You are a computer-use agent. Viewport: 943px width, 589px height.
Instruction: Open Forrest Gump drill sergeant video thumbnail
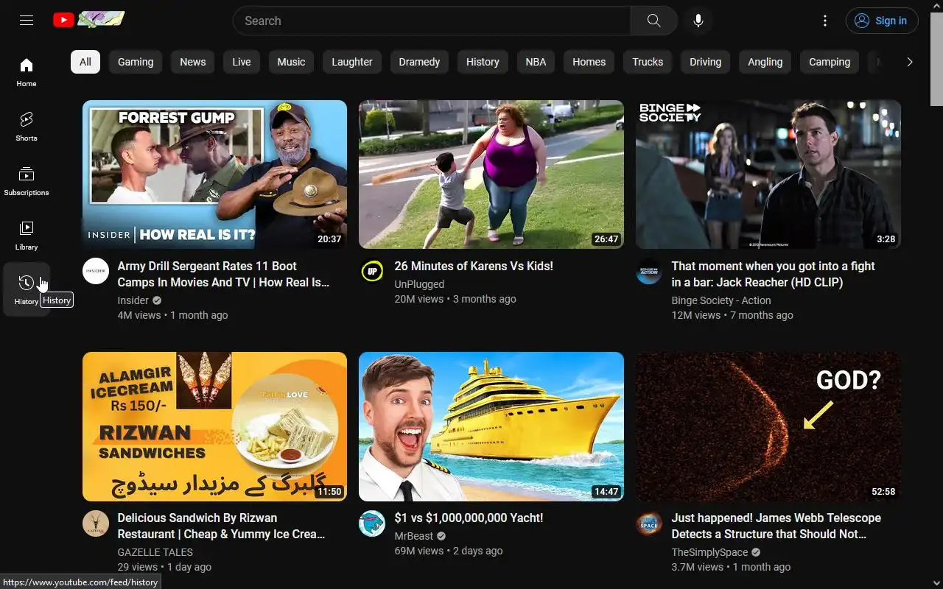pyautogui.click(x=214, y=174)
